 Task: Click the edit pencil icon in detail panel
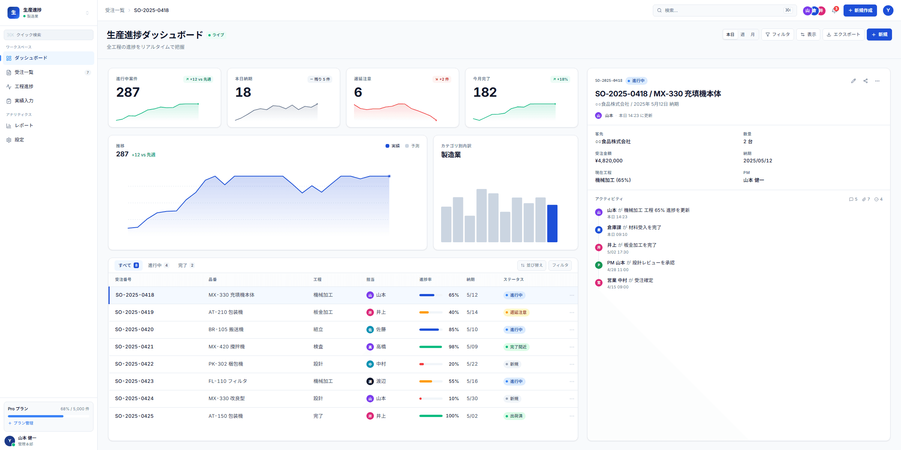(853, 81)
